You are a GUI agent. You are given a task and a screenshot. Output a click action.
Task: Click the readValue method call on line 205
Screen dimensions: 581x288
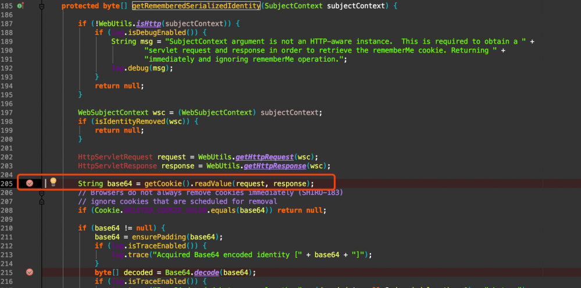[213, 183]
